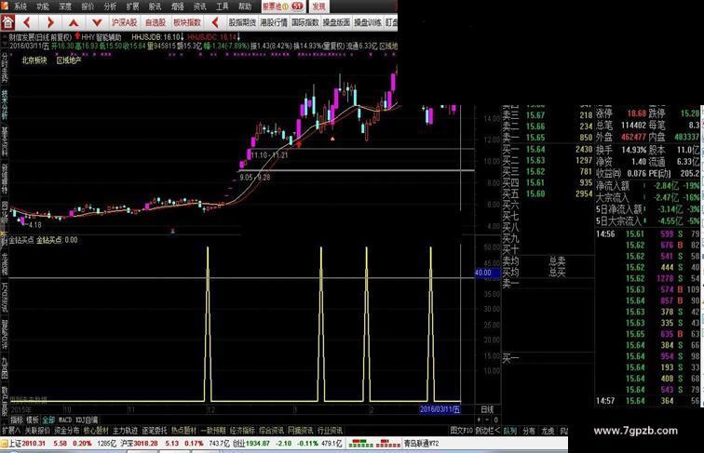The height and width of the screenshot is (453, 704).
Task: Click the 0 reset button under chart
Action: click(x=495, y=420)
